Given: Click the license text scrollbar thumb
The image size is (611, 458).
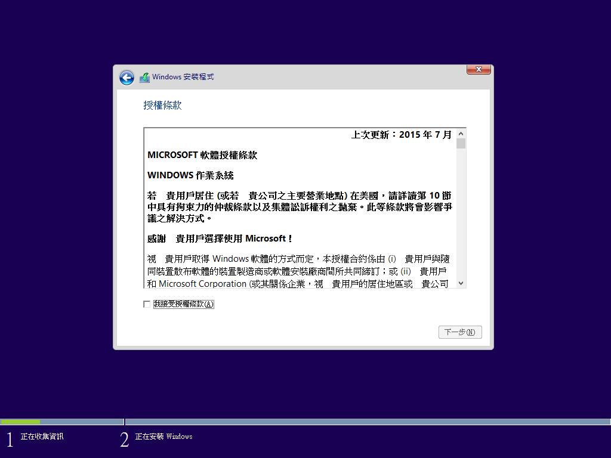Looking at the screenshot, I should pyautogui.click(x=461, y=144).
